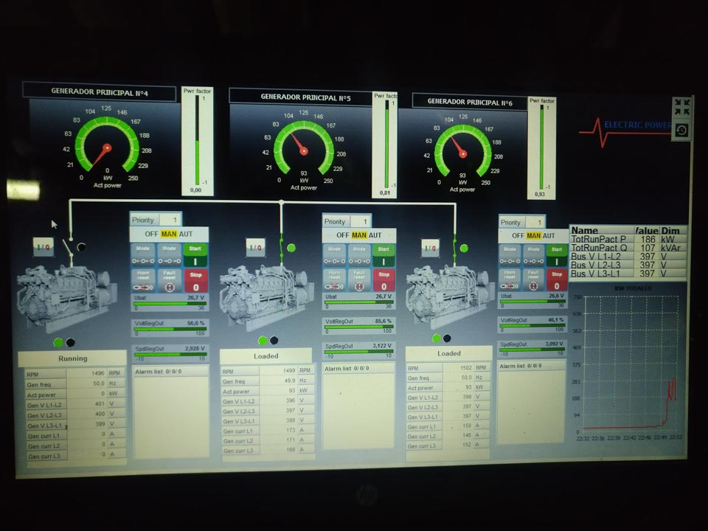Viewport: 708px width, 531px height.
Task: Toggle the I/O breaker switch for Generator 5
Action: 256,249
